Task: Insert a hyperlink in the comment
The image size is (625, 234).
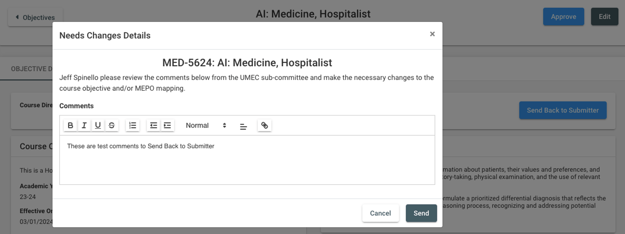Action: (265, 126)
